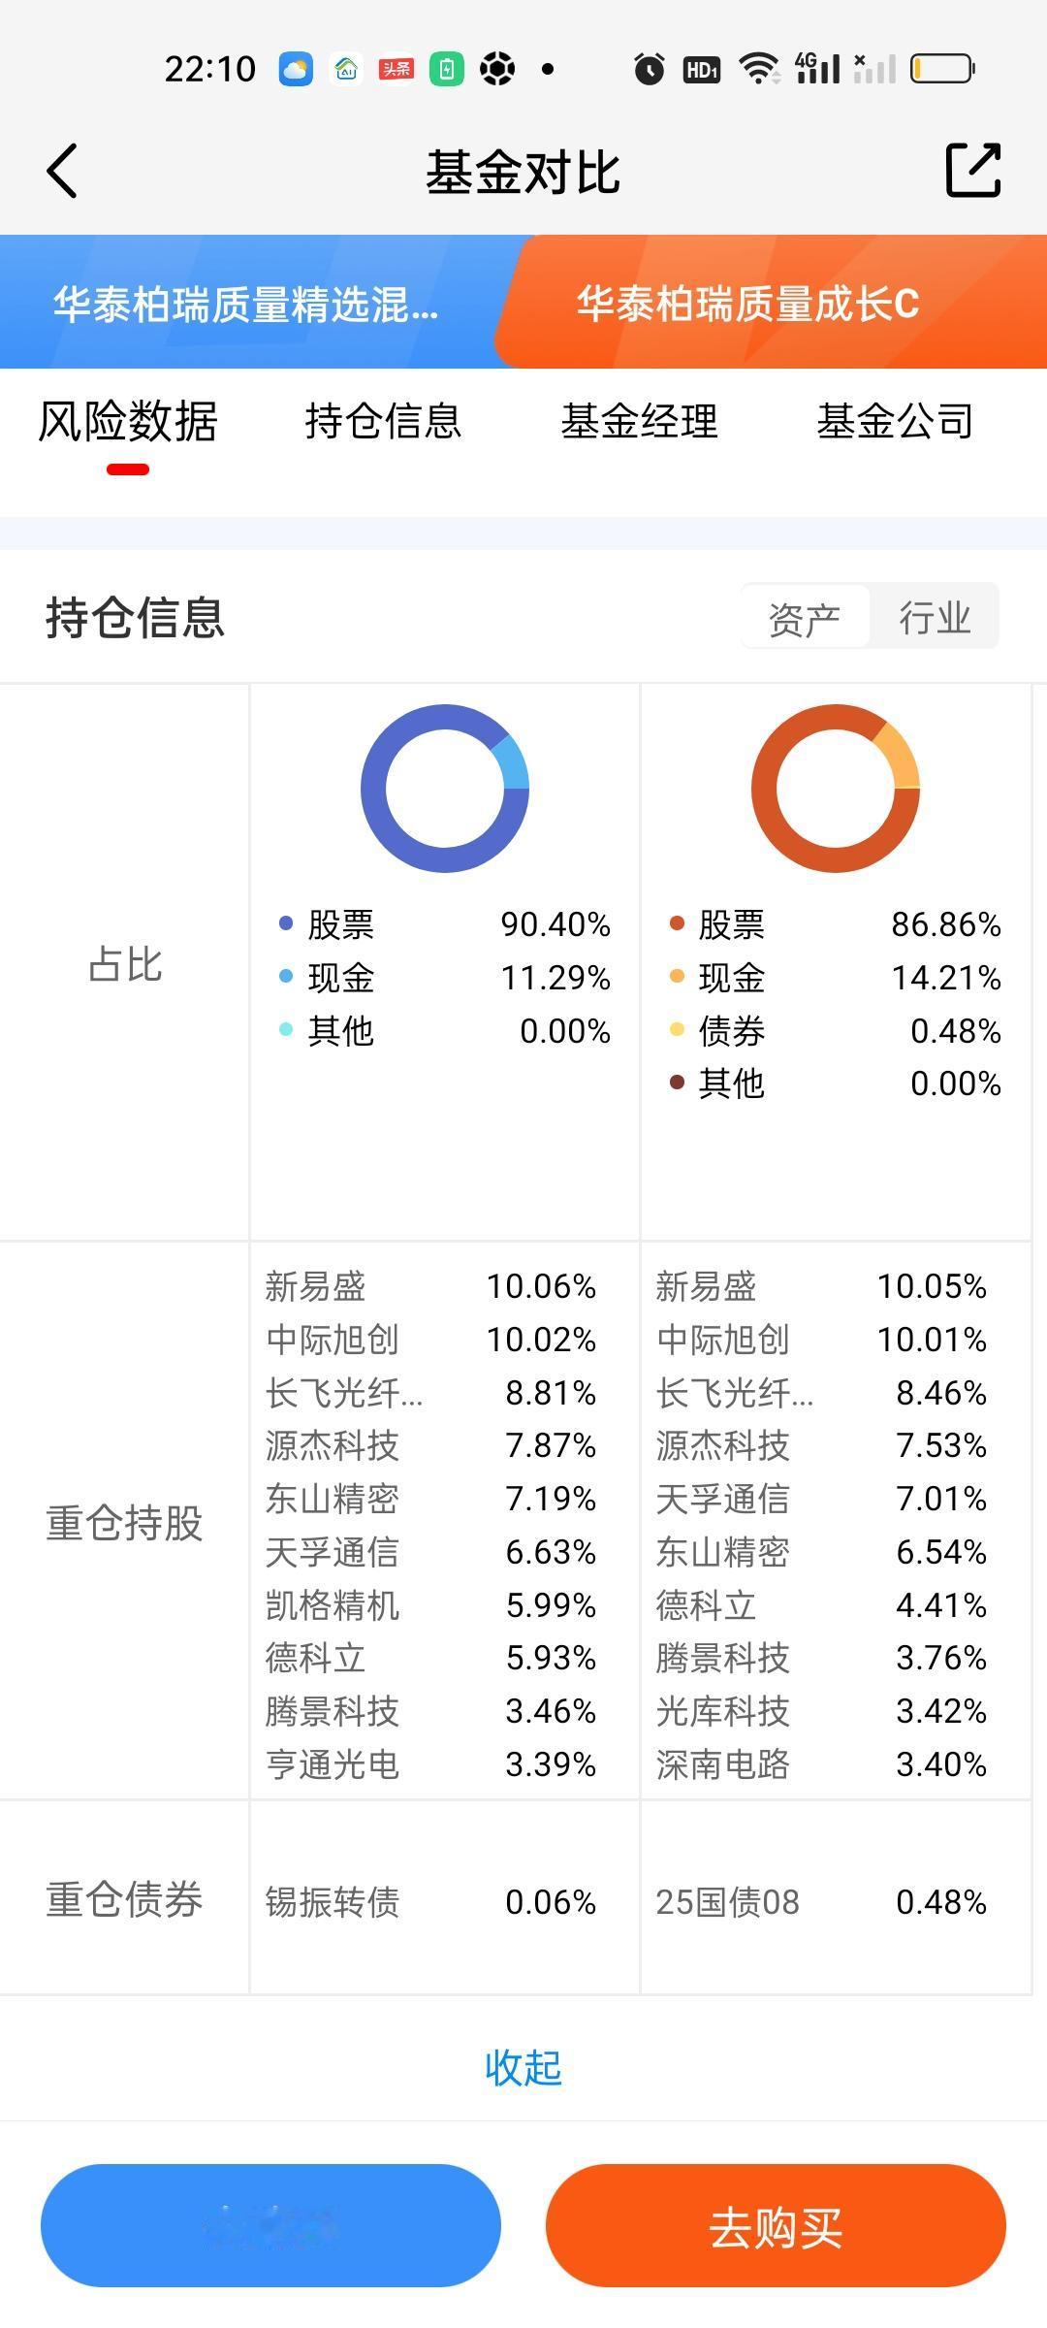Tap the Wi-Fi status icon
Image resolution: width=1047 pixels, height=2328 pixels.
[758, 69]
